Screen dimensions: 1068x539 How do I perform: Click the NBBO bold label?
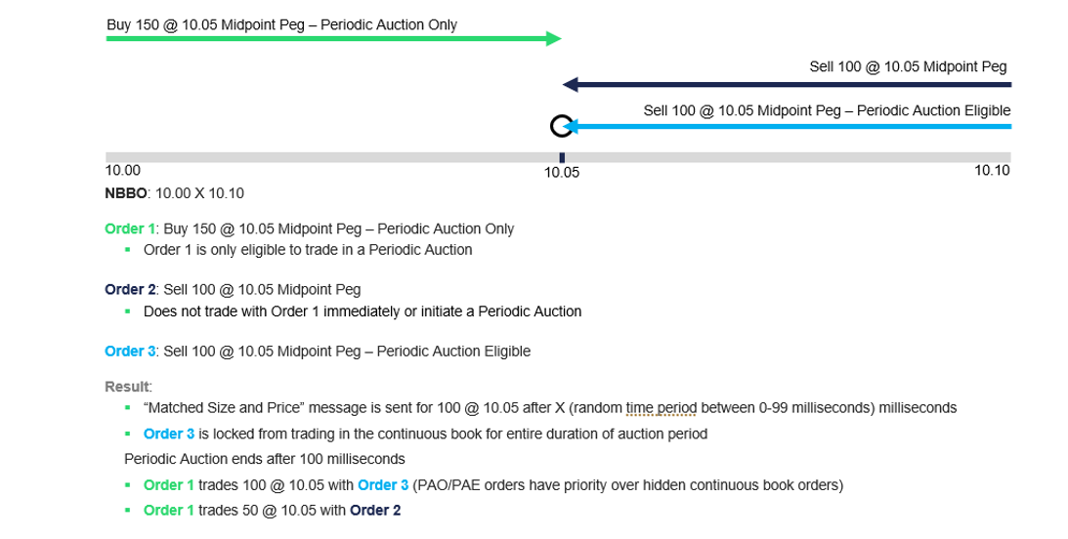pyautogui.click(x=126, y=193)
